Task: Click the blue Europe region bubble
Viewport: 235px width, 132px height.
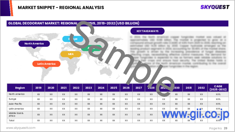Action: [73, 39]
